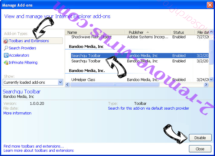Screen dimensions: 215x156
Task: Click the Toolbars and Extensions gear icon
Action: 6,41
